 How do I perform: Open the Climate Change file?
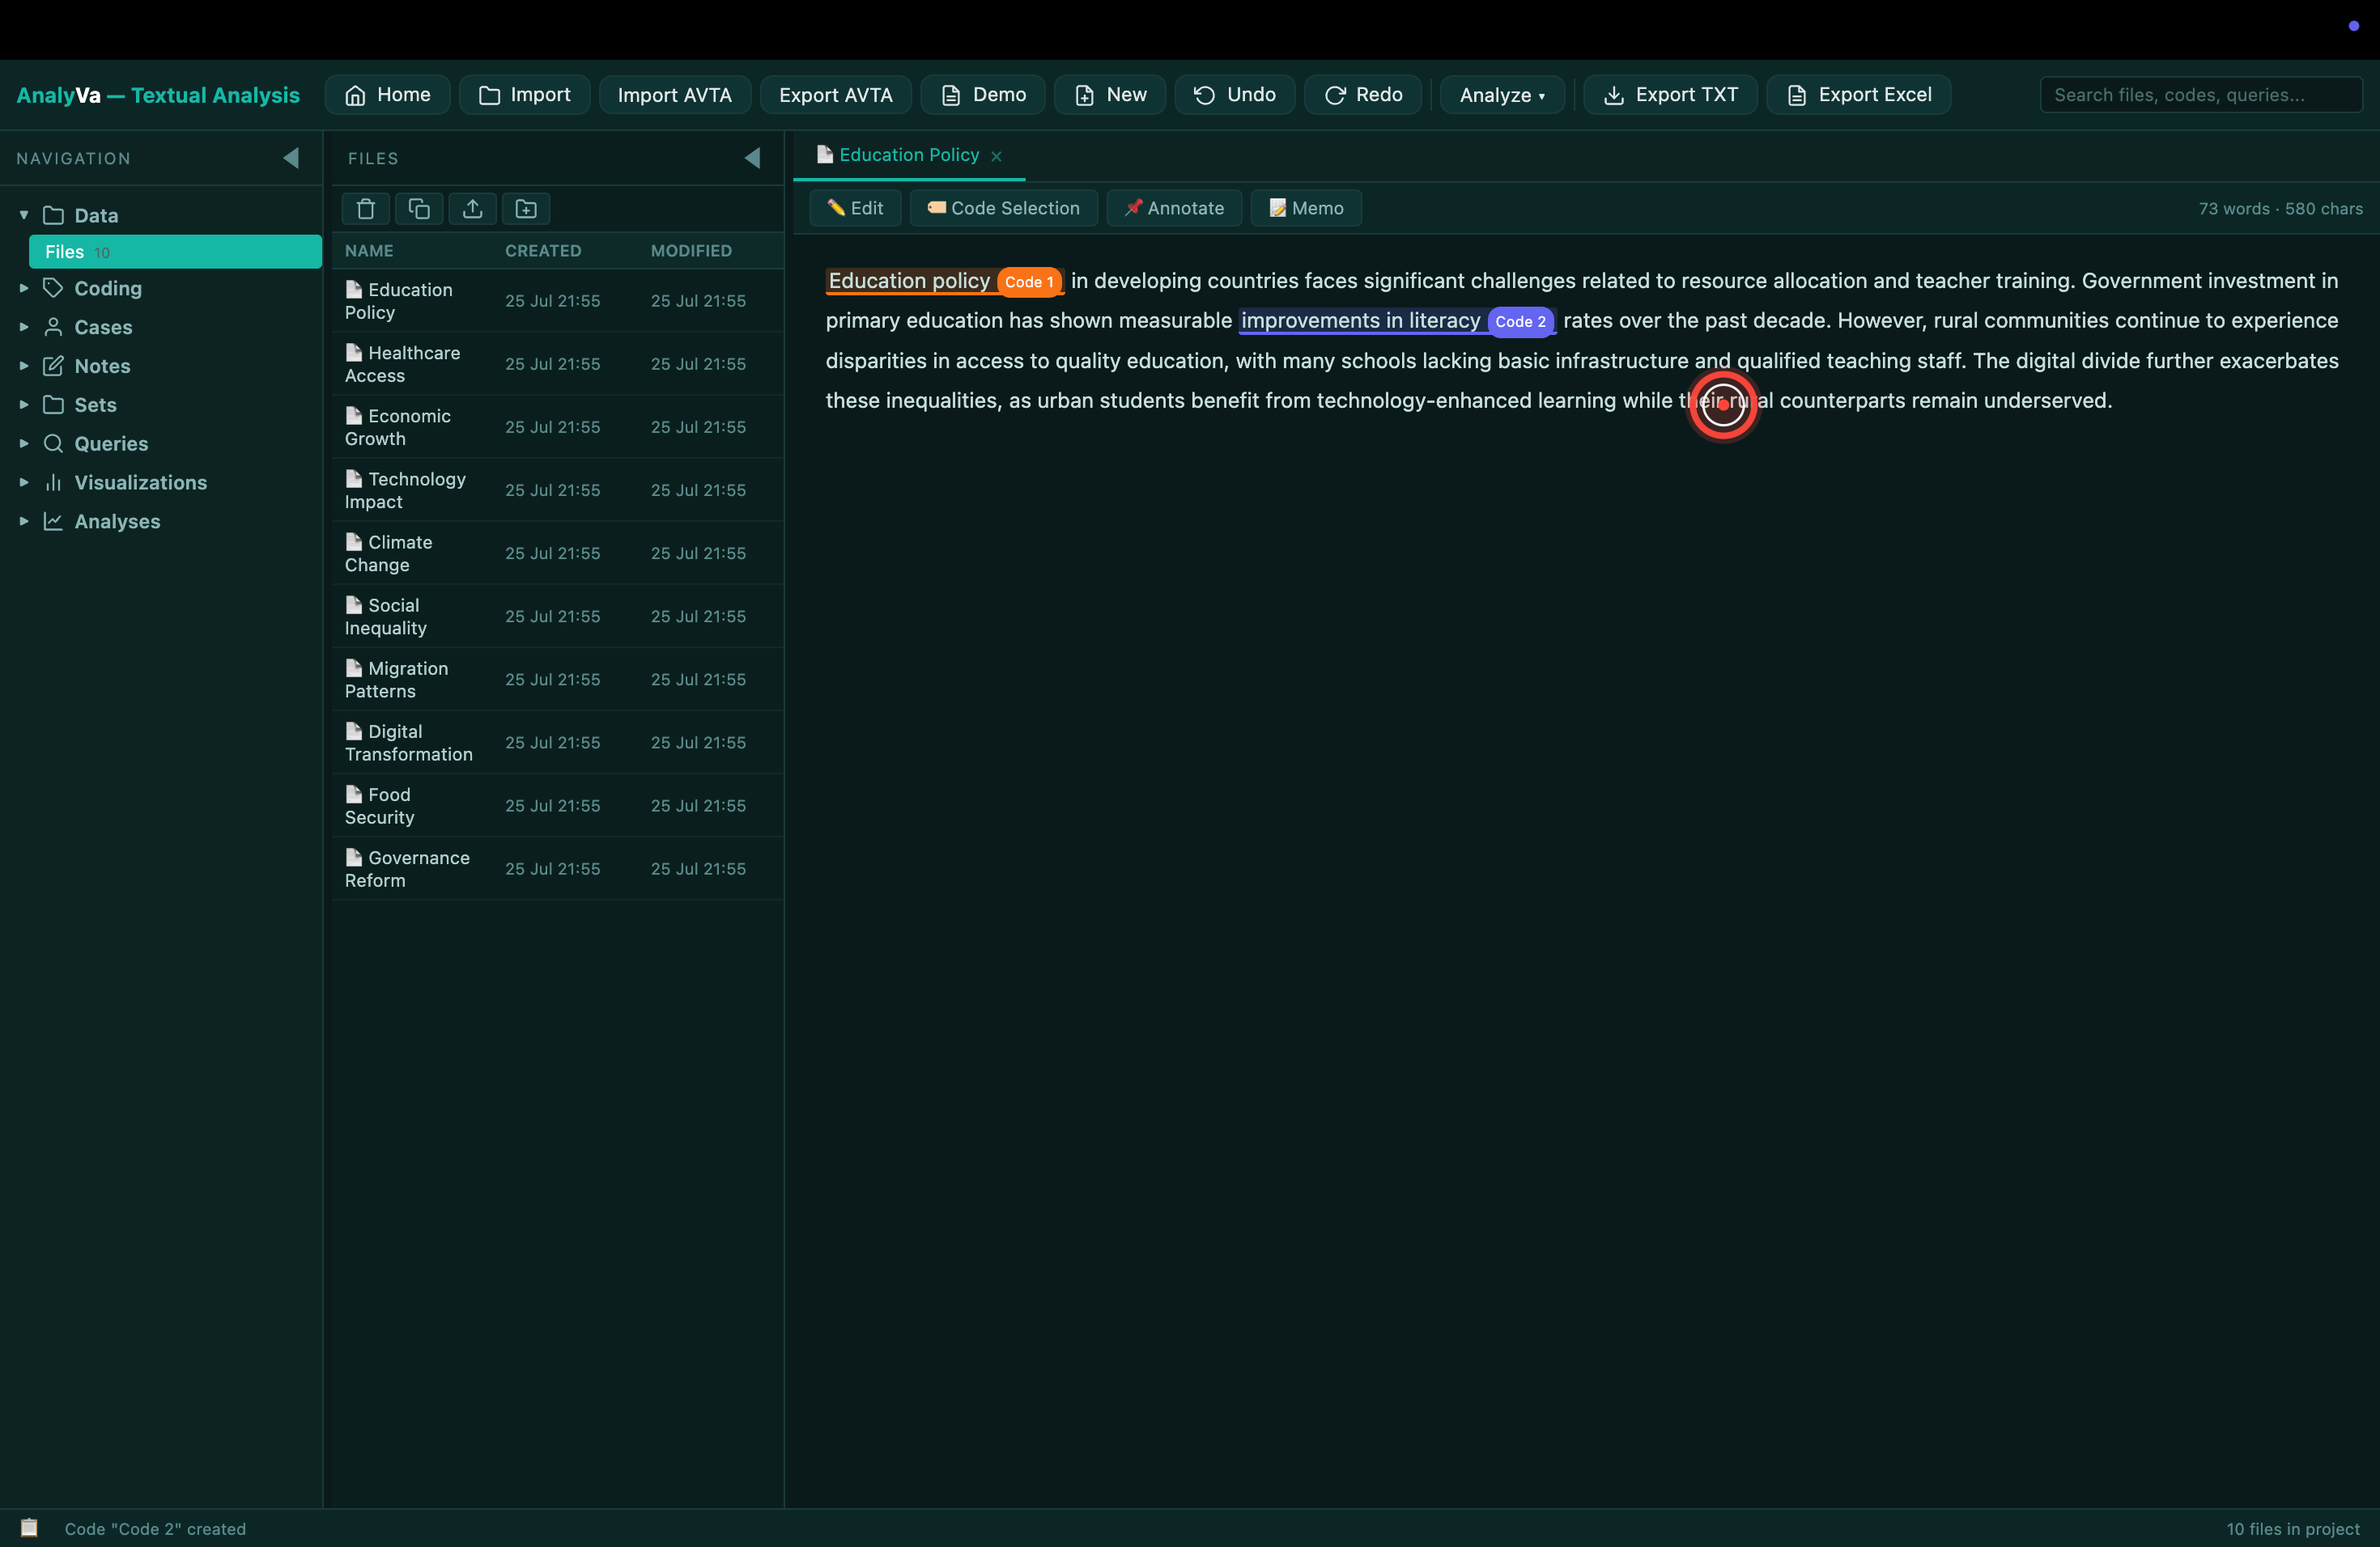pyautogui.click(x=557, y=553)
